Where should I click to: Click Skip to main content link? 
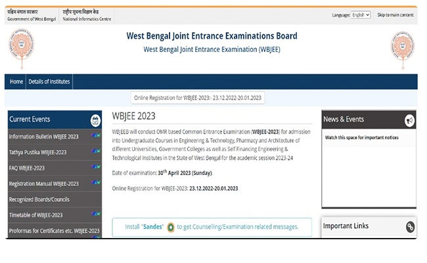[395, 14]
